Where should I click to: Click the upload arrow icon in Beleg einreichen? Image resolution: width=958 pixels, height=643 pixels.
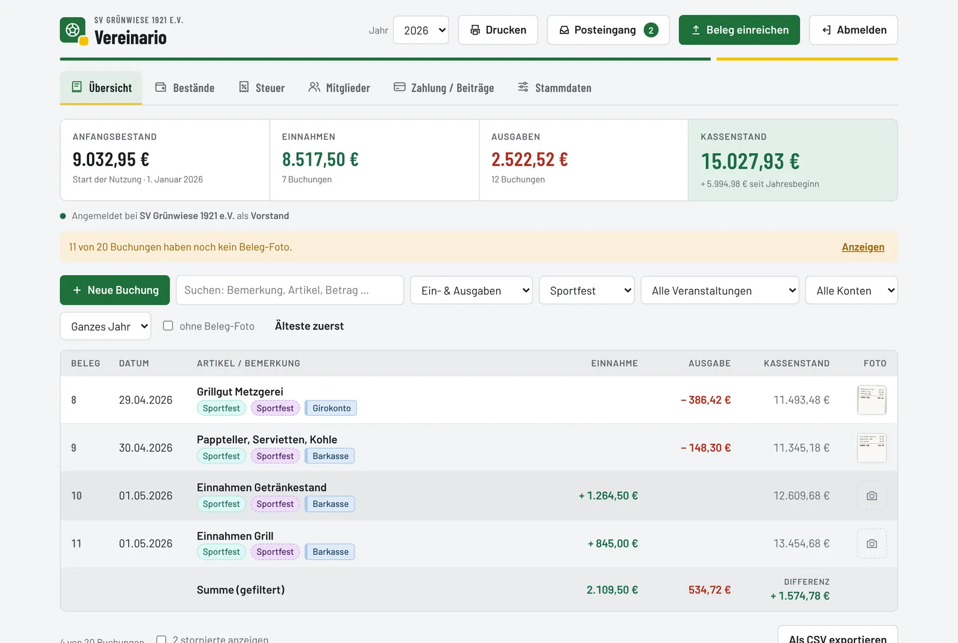(696, 30)
